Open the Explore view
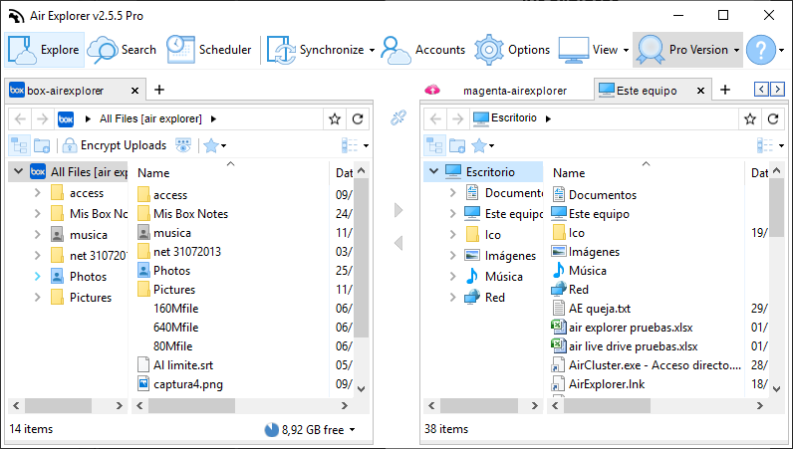Viewport: 793px width, 449px height. tap(45, 50)
